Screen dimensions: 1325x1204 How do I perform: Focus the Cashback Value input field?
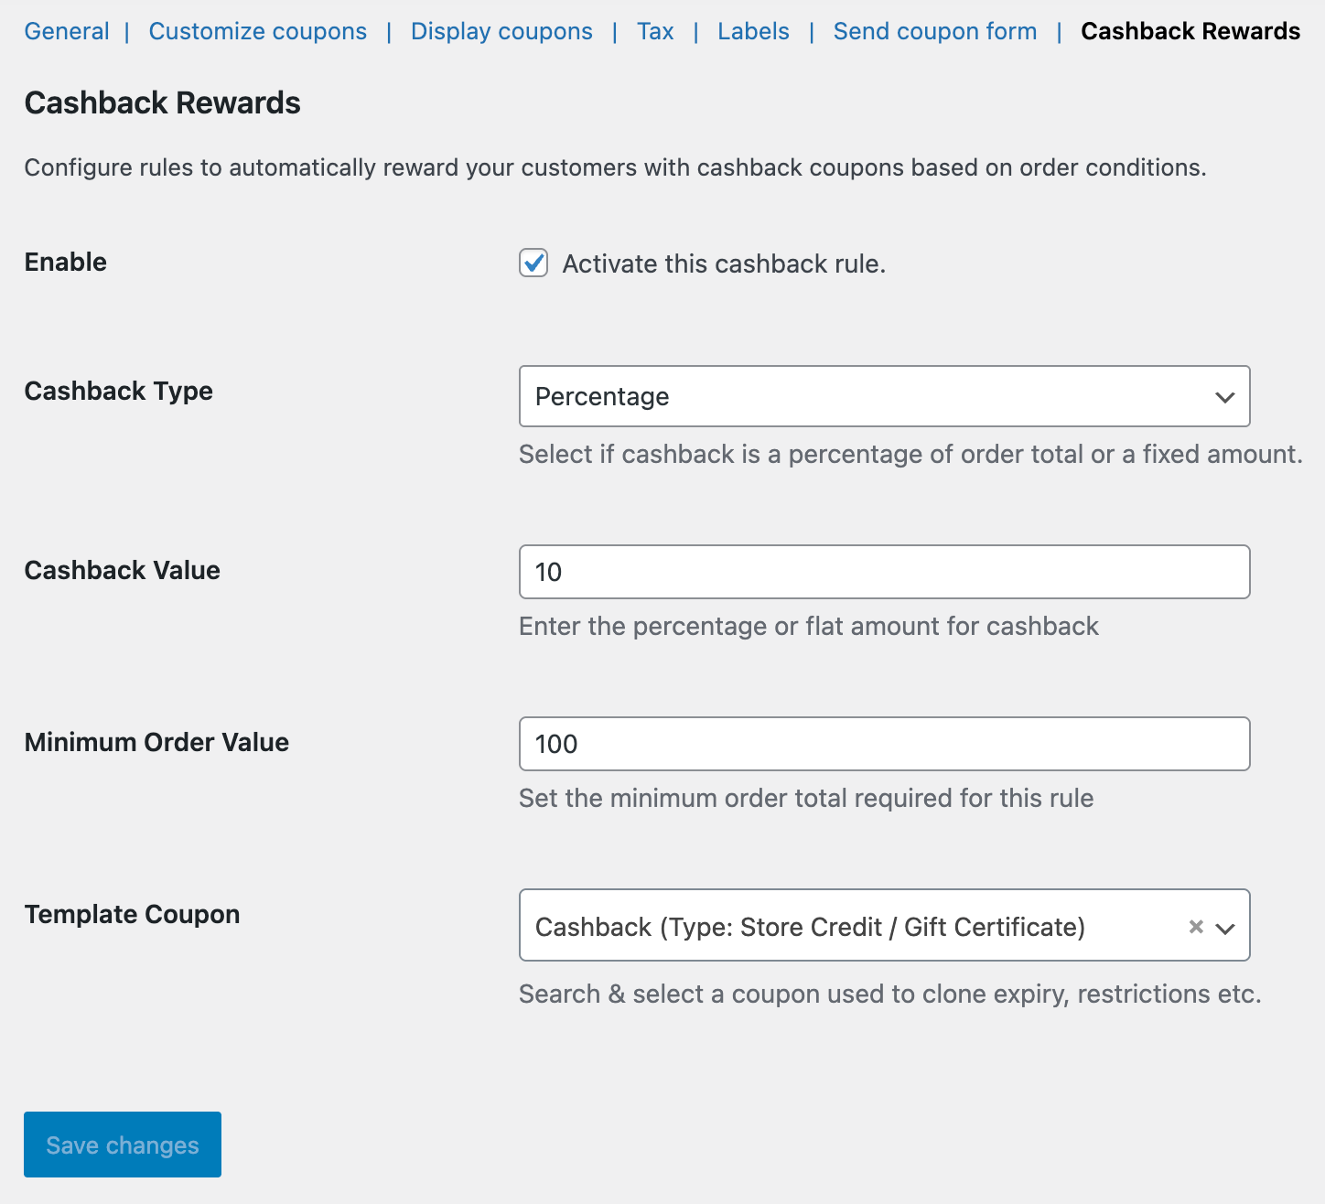(x=884, y=572)
